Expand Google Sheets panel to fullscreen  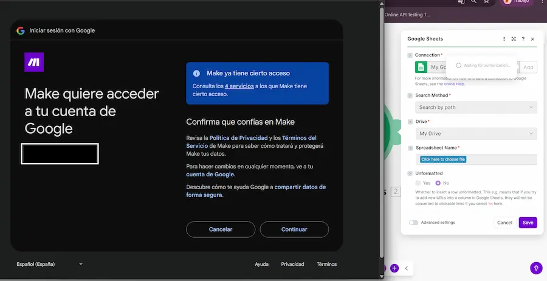coord(514,39)
